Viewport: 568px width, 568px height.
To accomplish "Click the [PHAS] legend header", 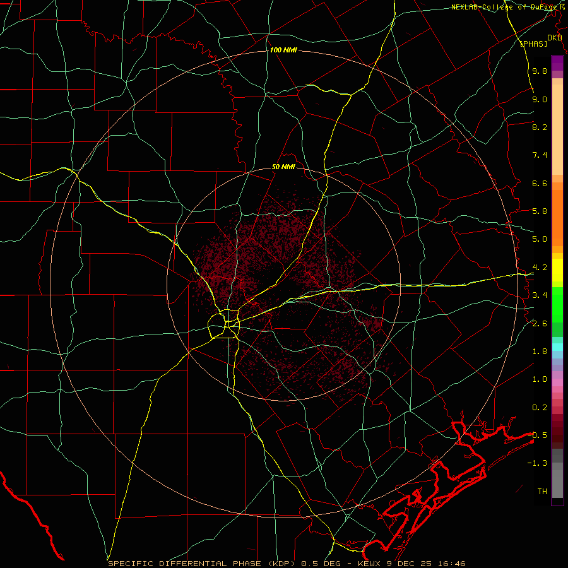I will tap(533, 44).
